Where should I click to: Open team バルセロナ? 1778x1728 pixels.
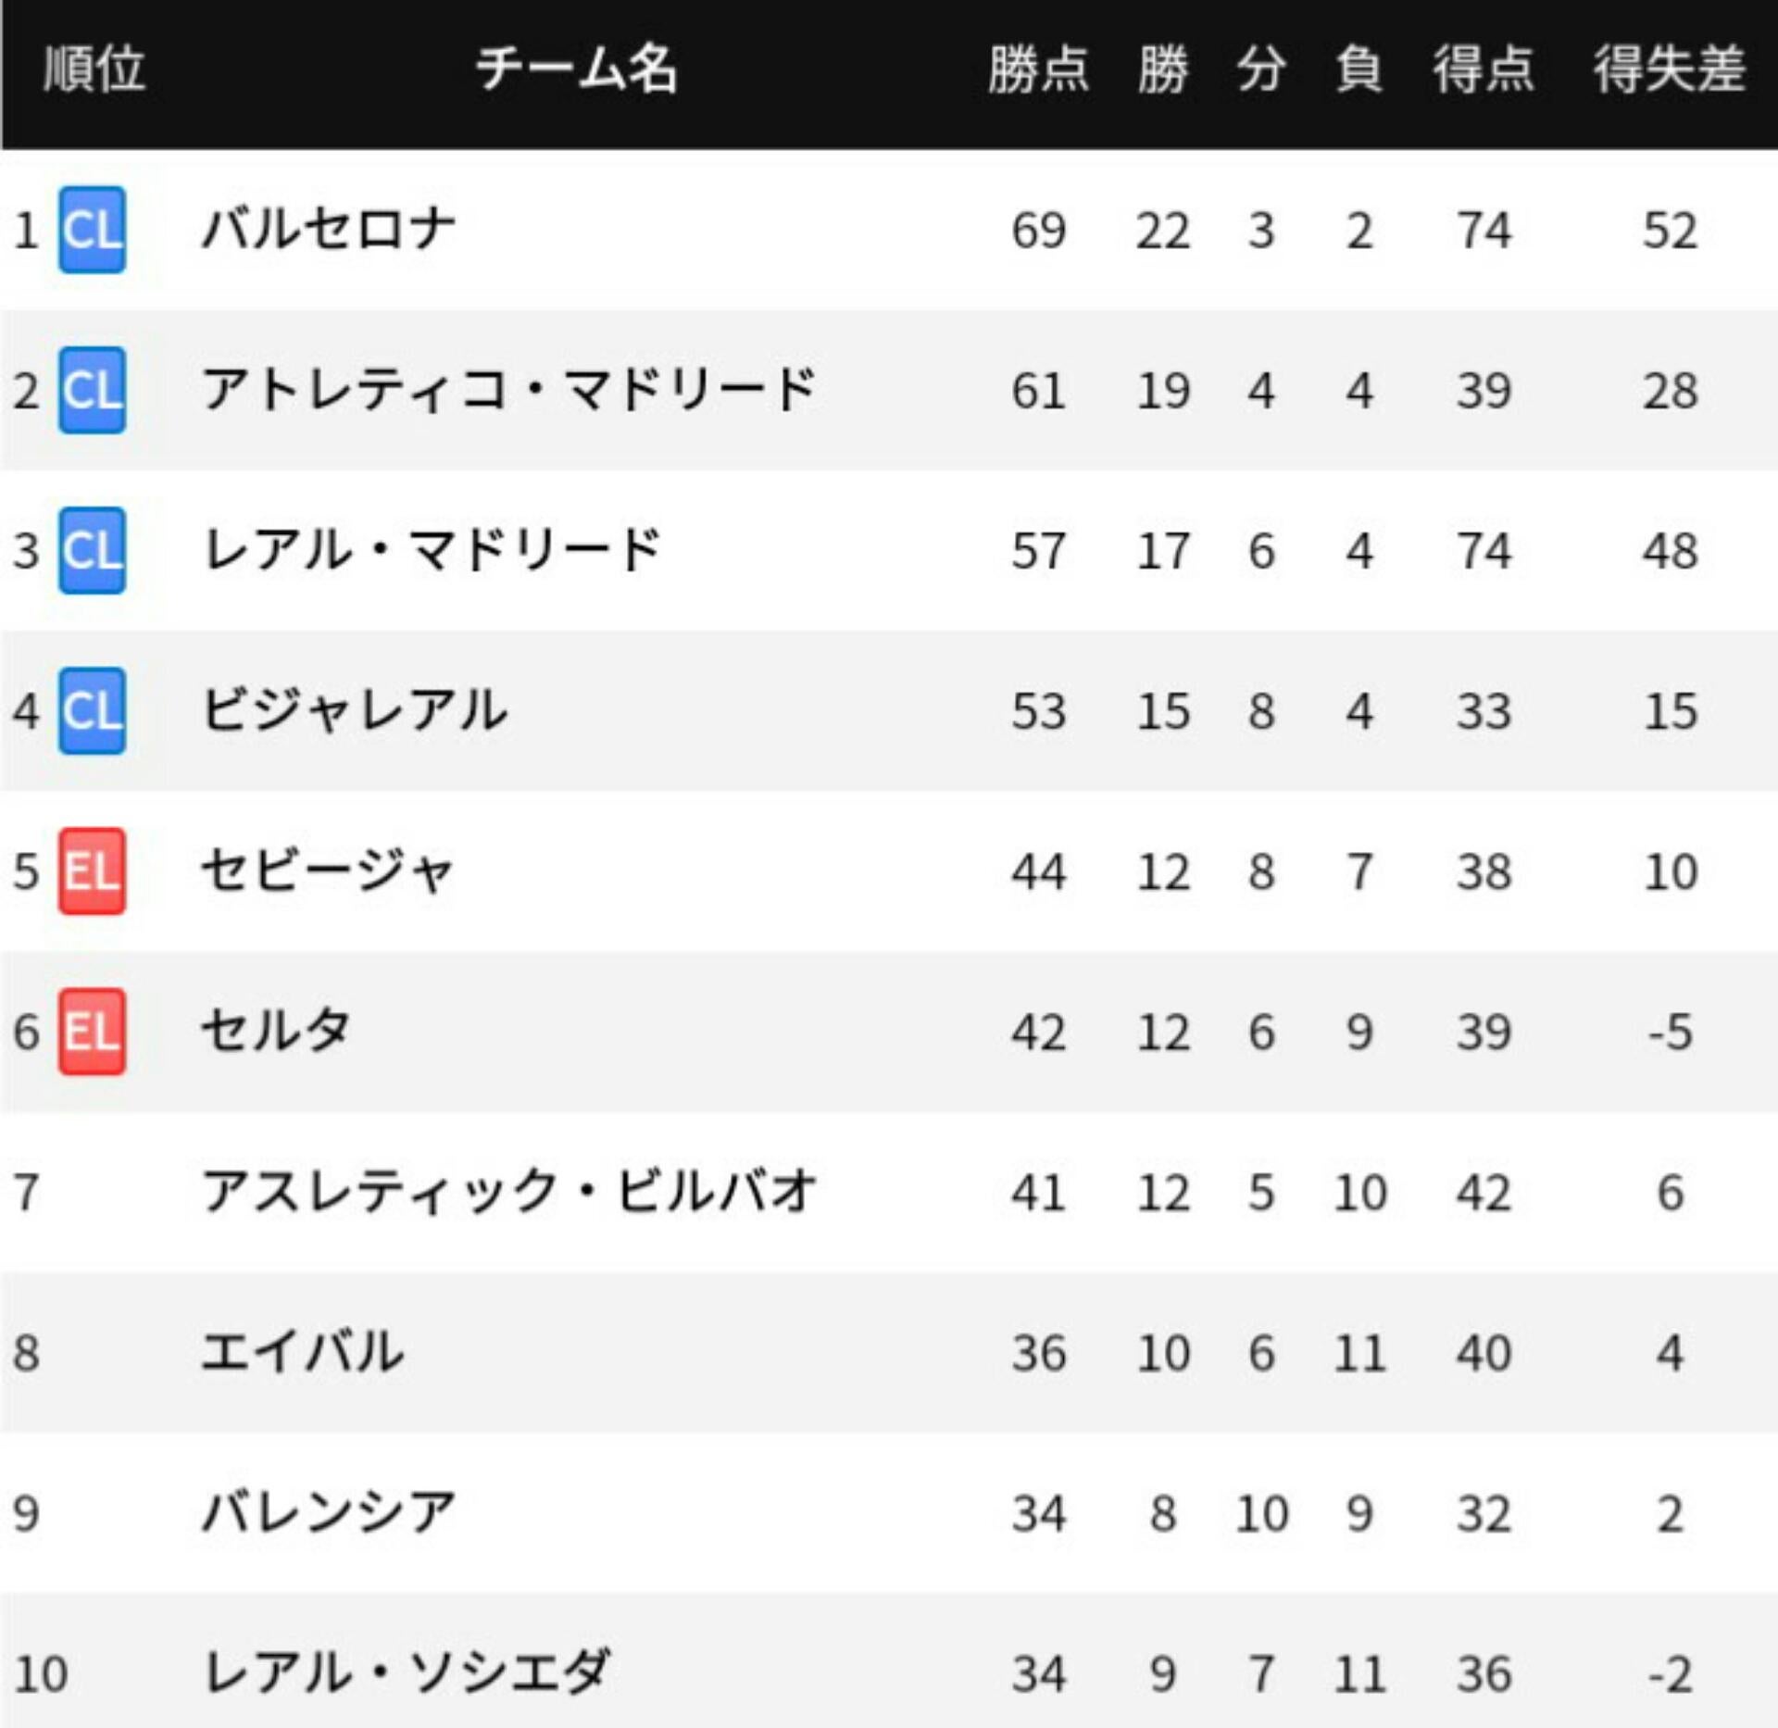[x=329, y=230]
